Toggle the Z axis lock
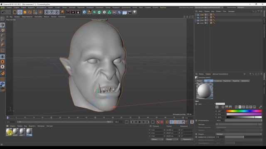The height and width of the screenshot is (149, 266). [57, 12]
